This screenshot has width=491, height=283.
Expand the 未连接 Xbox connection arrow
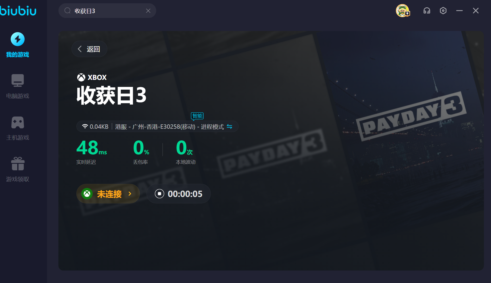(x=130, y=194)
